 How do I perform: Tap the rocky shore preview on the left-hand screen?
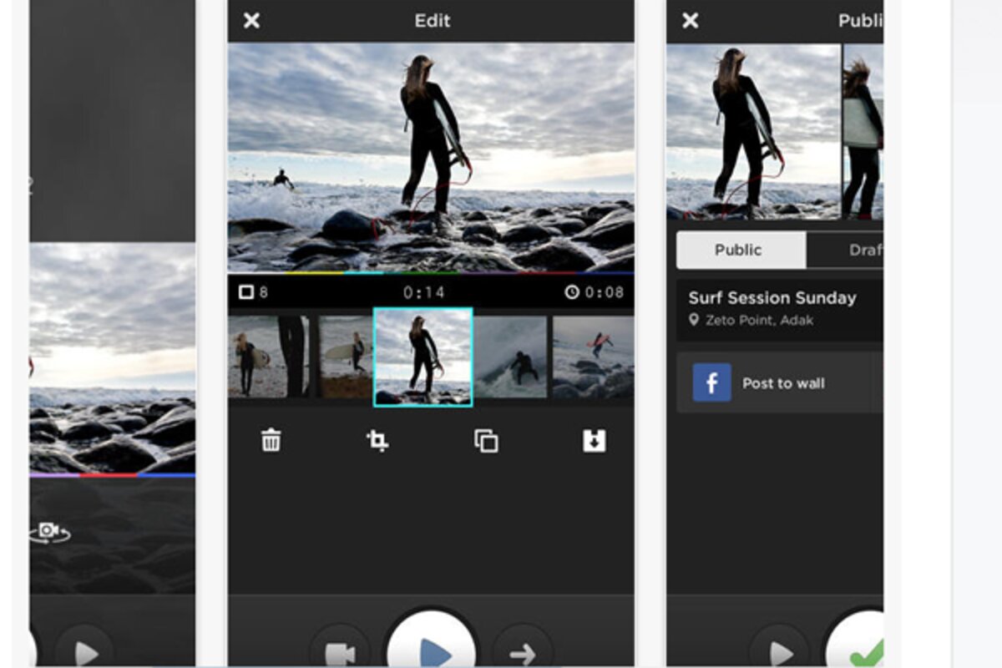click(x=113, y=359)
